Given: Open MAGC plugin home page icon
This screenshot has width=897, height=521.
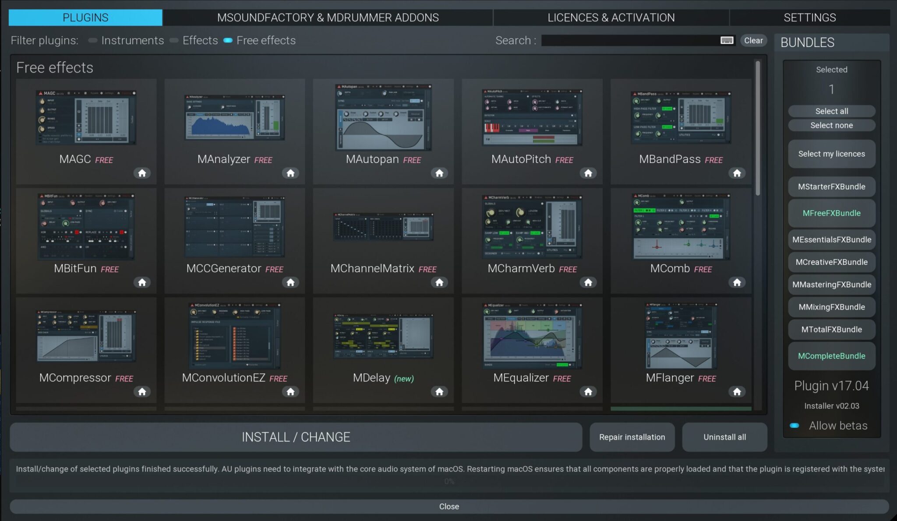Looking at the screenshot, I should click(x=142, y=173).
